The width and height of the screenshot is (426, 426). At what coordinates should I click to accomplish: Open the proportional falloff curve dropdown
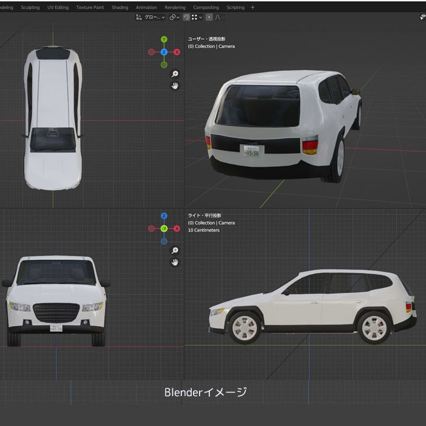click(220, 18)
